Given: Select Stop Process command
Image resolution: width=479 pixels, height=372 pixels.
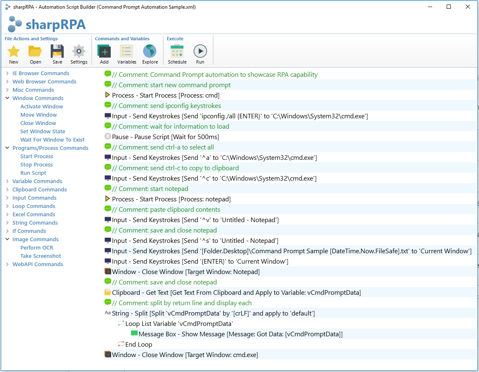Looking at the screenshot, I should point(36,164).
